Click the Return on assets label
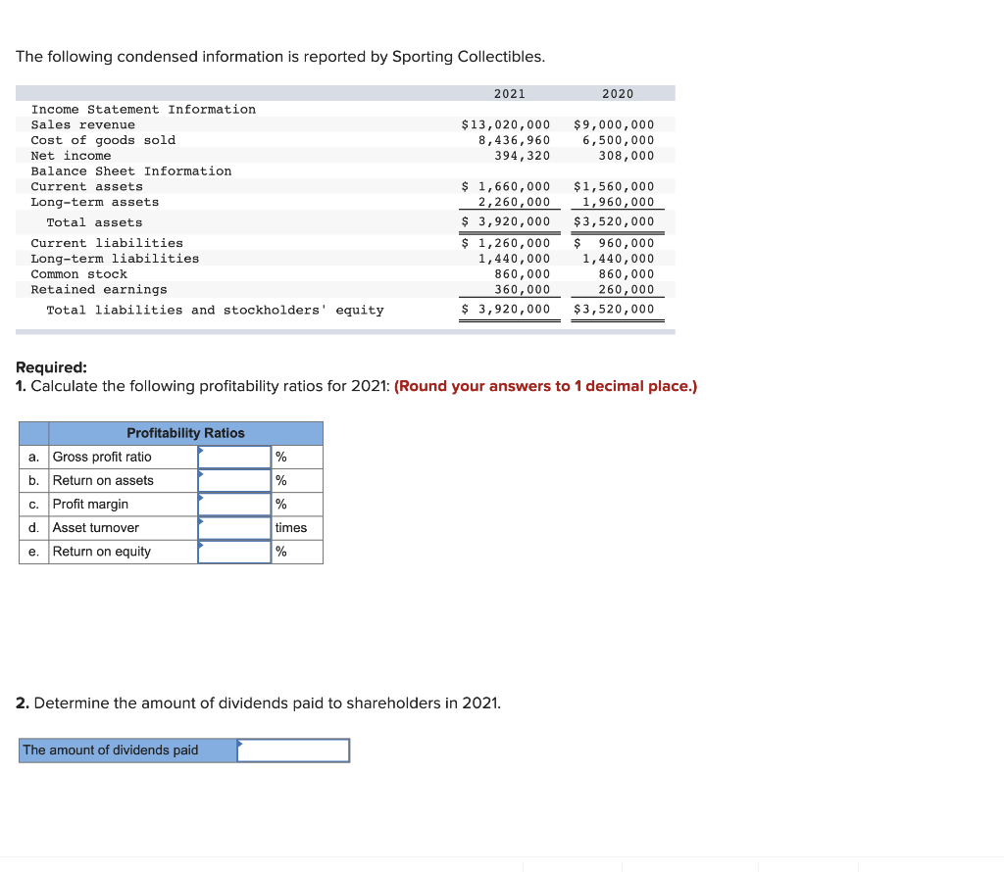This screenshot has width=1004, height=872. coord(103,480)
